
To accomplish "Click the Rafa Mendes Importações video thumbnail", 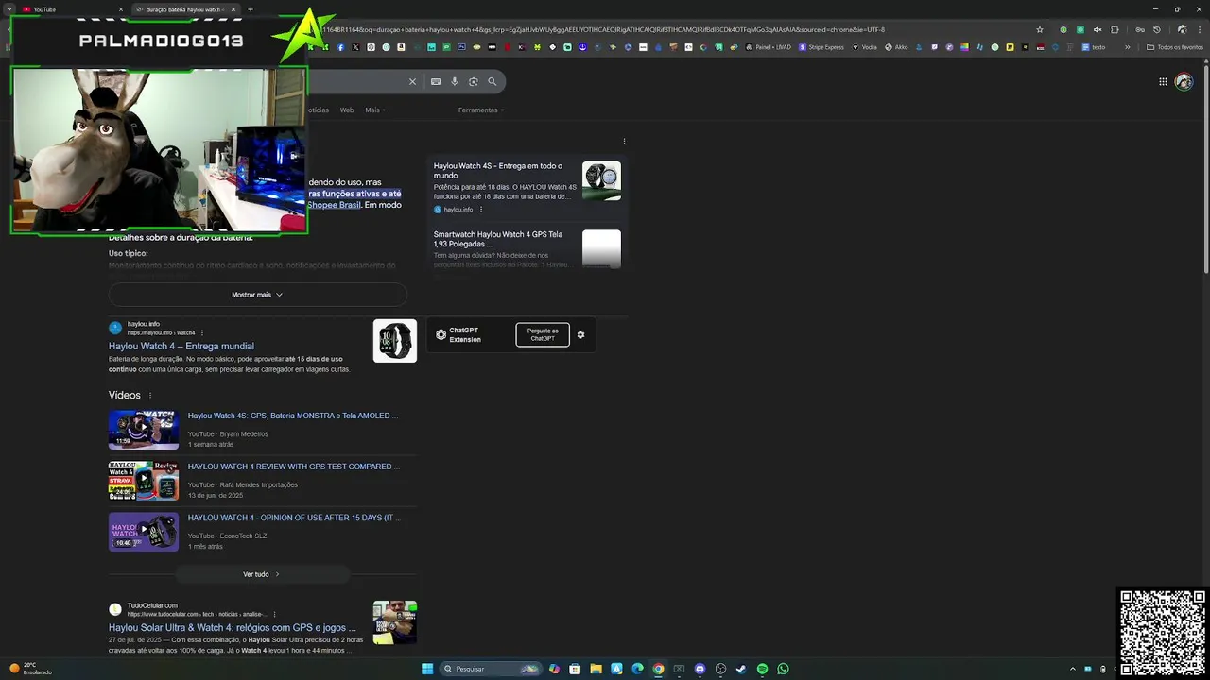I will pos(144,481).
